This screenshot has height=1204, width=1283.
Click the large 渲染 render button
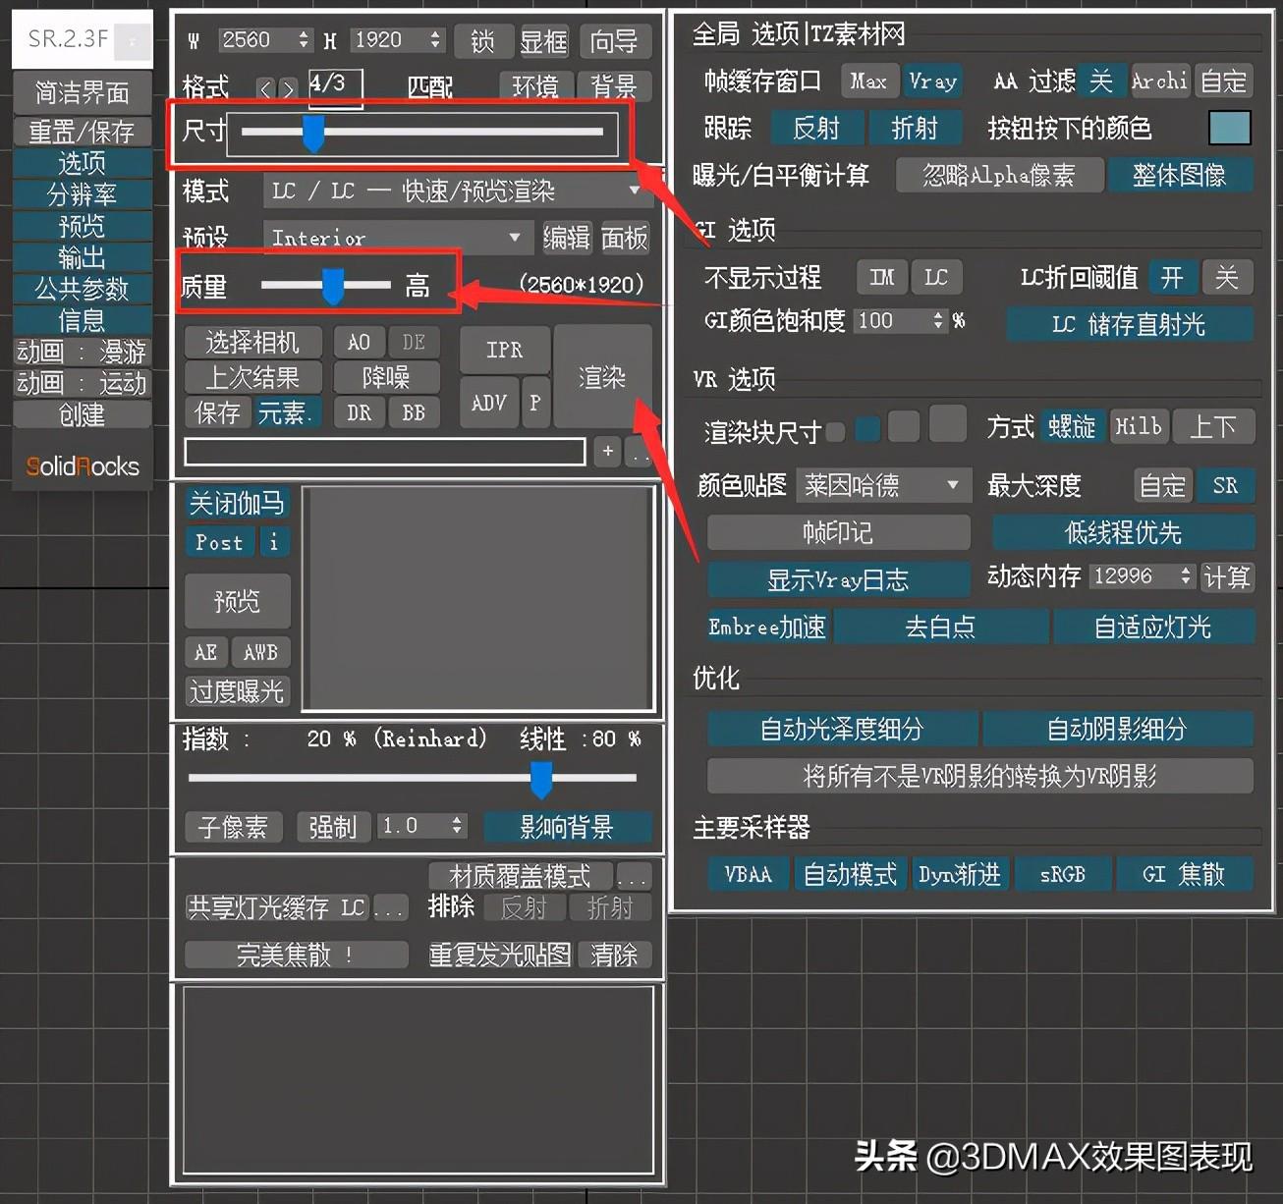point(602,377)
